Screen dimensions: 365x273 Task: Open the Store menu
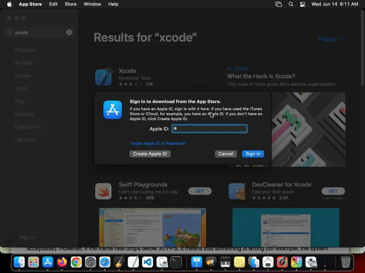71,4
